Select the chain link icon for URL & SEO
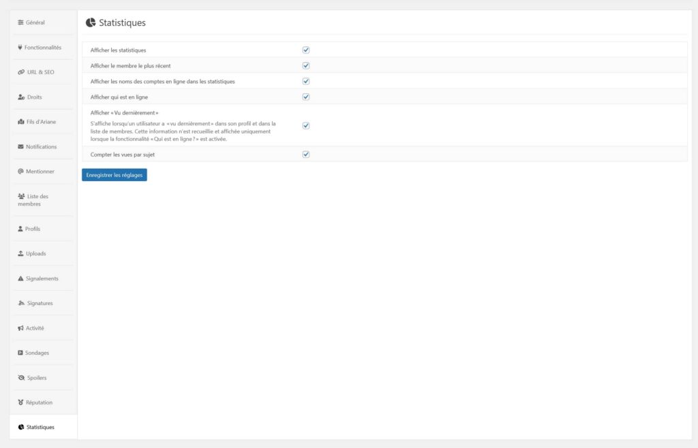 pyautogui.click(x=19, y=71)
